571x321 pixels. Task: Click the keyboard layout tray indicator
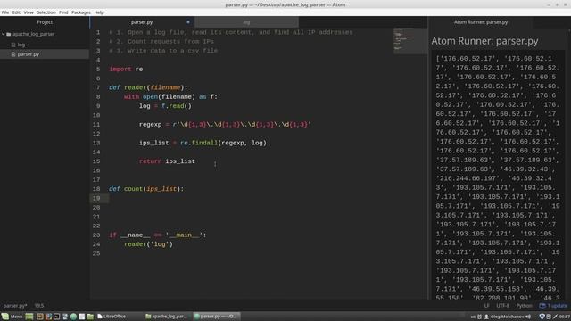point(473,317)
